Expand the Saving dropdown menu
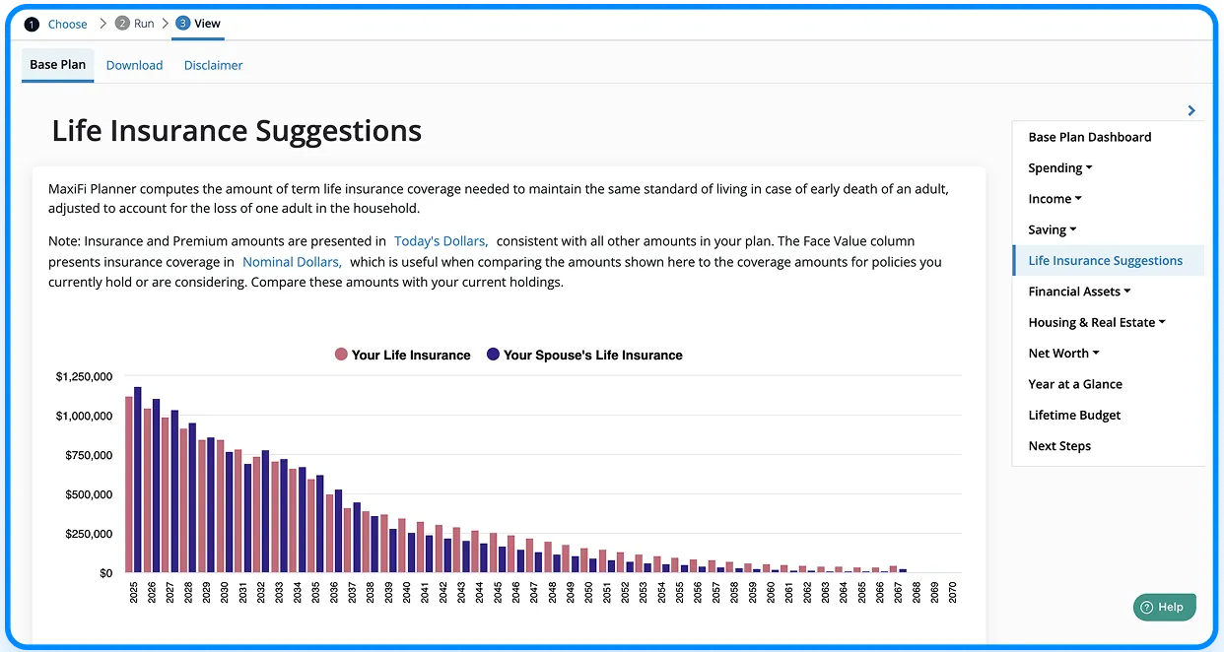Screen dimensions: 1224x652 [1053, 229]
